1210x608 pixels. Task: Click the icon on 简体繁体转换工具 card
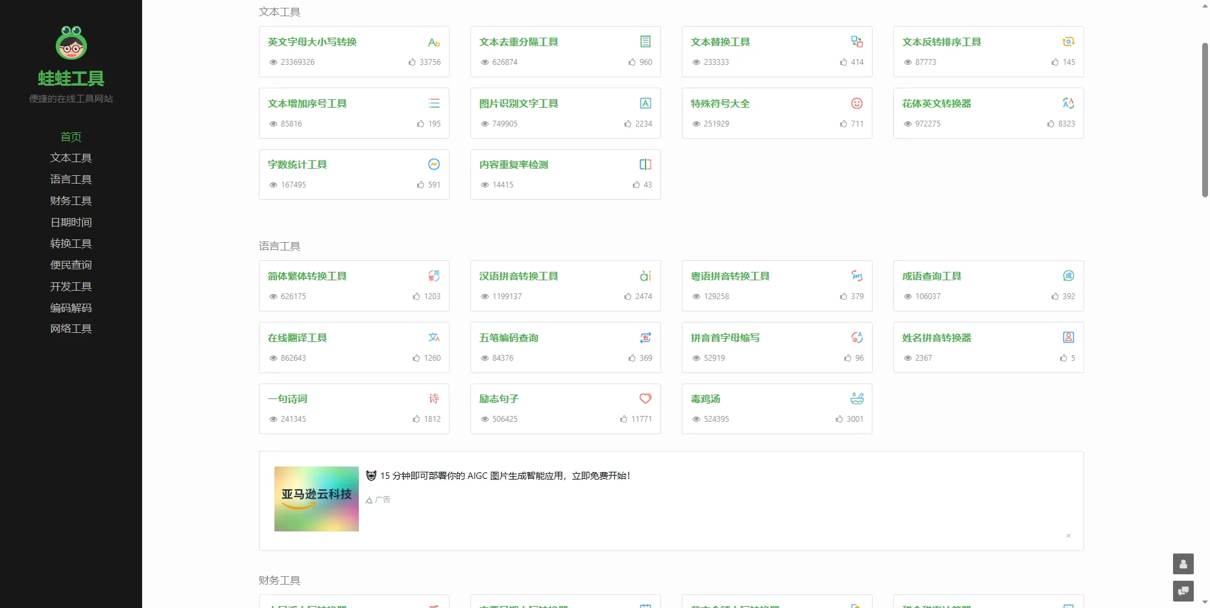(434, 276)
